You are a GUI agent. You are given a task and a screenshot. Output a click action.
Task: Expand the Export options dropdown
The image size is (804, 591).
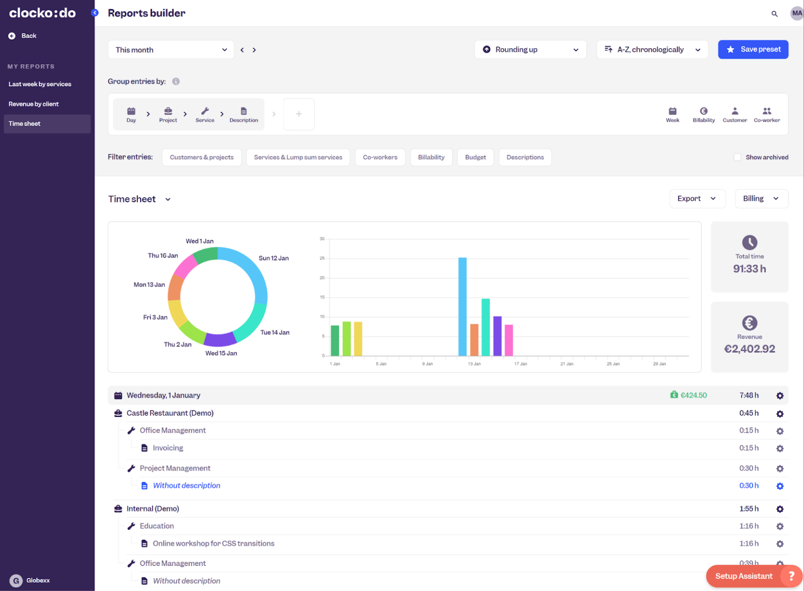pos(697,199)
